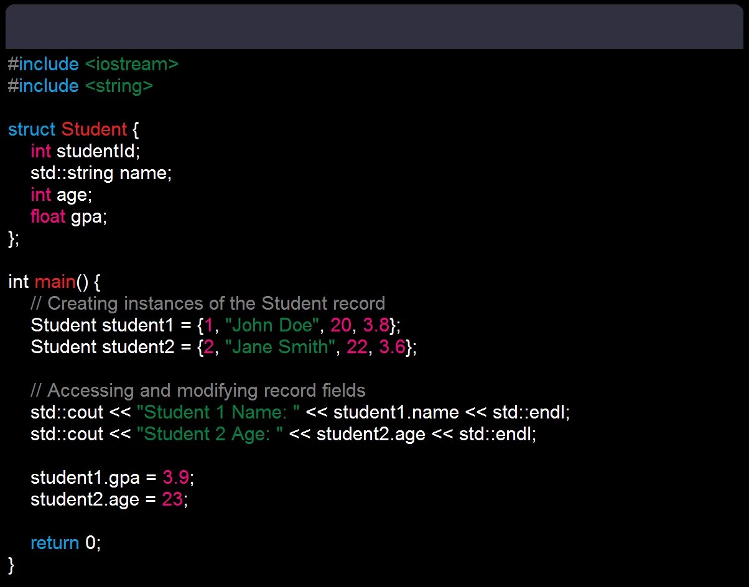The height and width of the screenshot is (587, 749).
Task: Click the "John Doe" string literal
Action: coord(272,325)
